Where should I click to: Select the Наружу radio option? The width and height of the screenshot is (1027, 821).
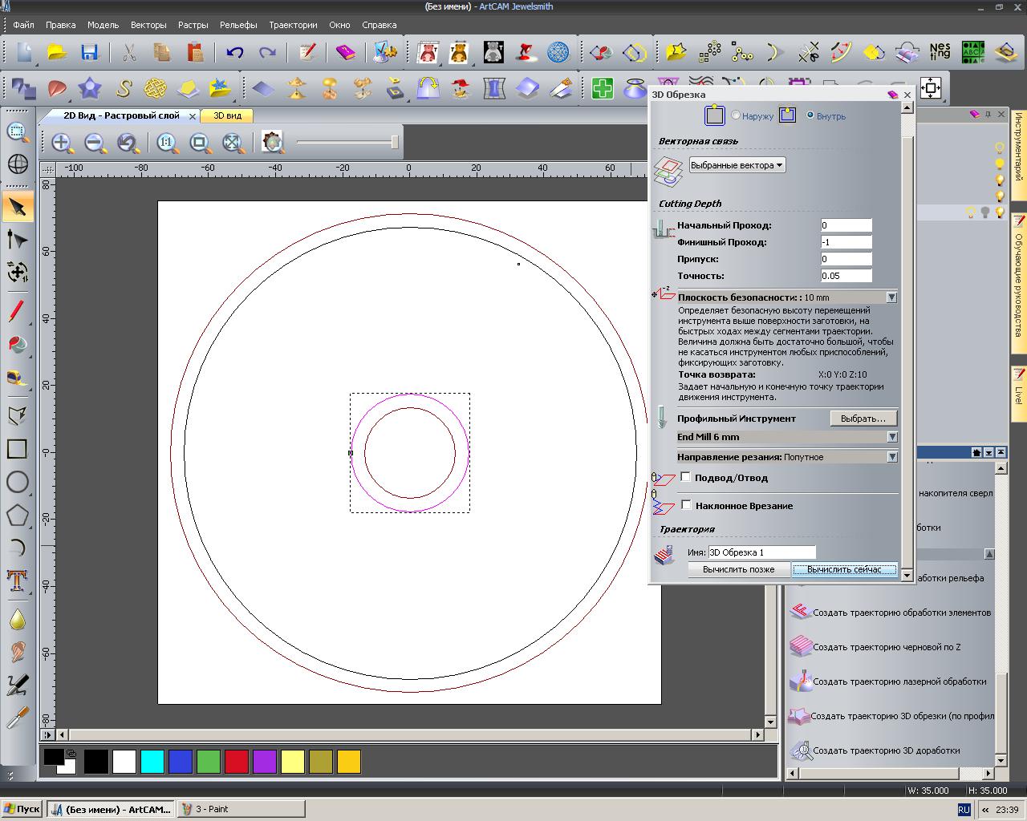coord(736,116)
